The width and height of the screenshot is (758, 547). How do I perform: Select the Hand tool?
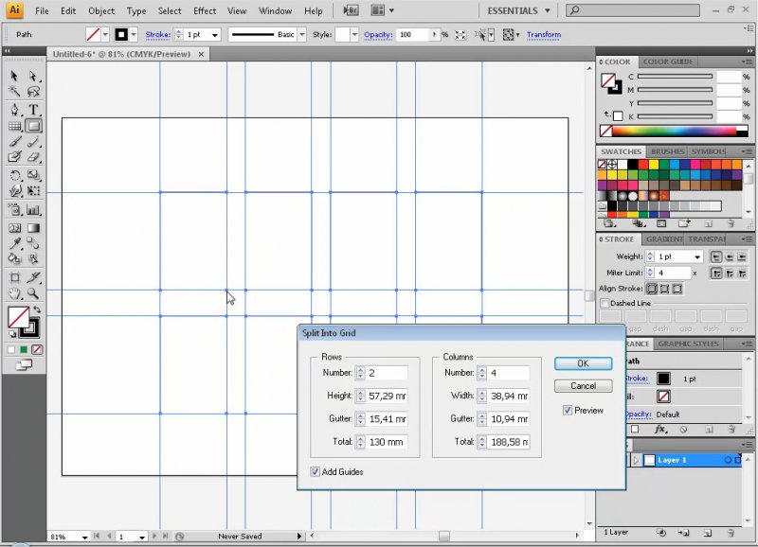pos(15,294)
